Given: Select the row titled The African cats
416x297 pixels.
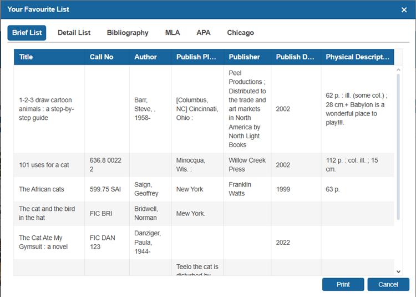Looking at the screenshot, I should [x=42, y=189].
